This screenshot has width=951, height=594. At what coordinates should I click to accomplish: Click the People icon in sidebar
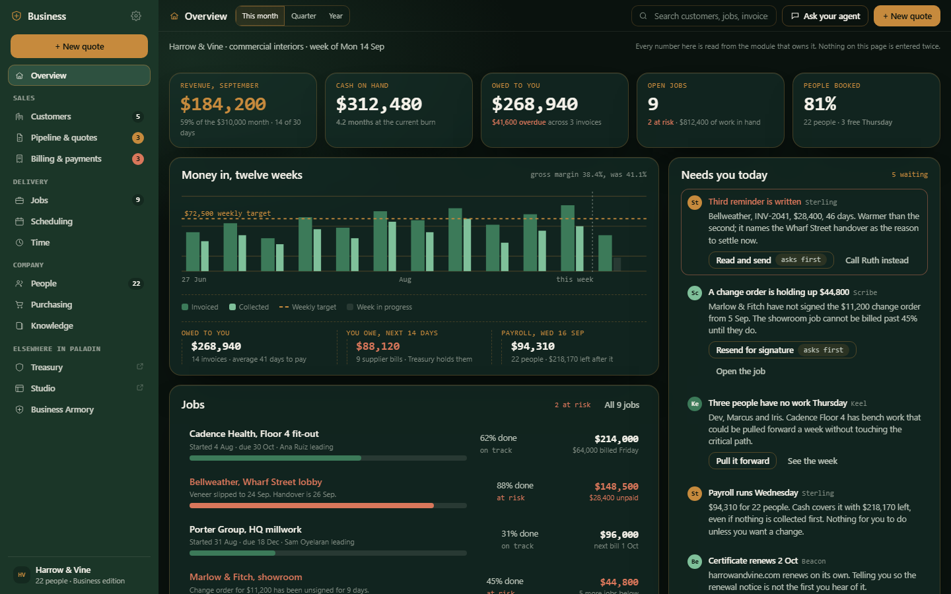point(19,284)
